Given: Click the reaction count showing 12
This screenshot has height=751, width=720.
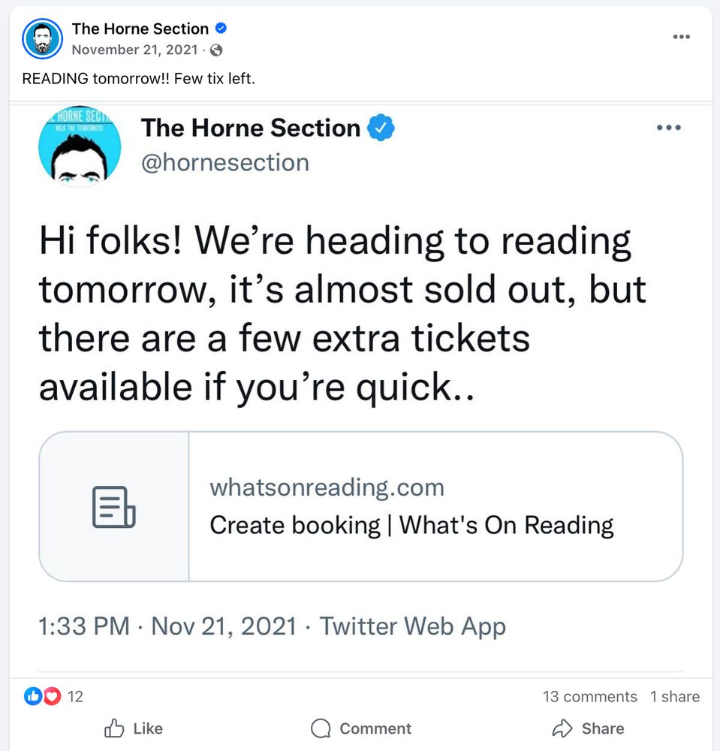Looking at the screenshot, I should click(x=74, y=696).
